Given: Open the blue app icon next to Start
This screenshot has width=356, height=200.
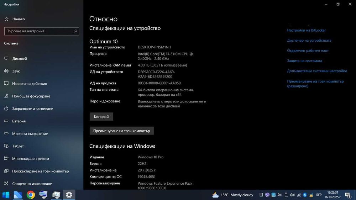Looking at the screenshot, I should 18,195.
